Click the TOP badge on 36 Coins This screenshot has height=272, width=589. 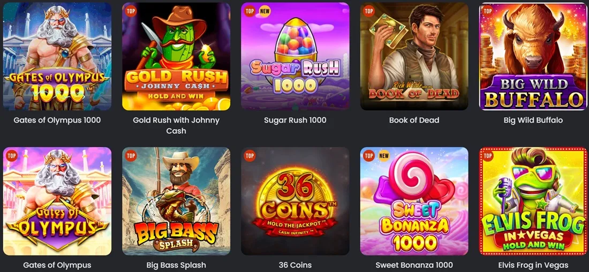[x=250, y=155]
